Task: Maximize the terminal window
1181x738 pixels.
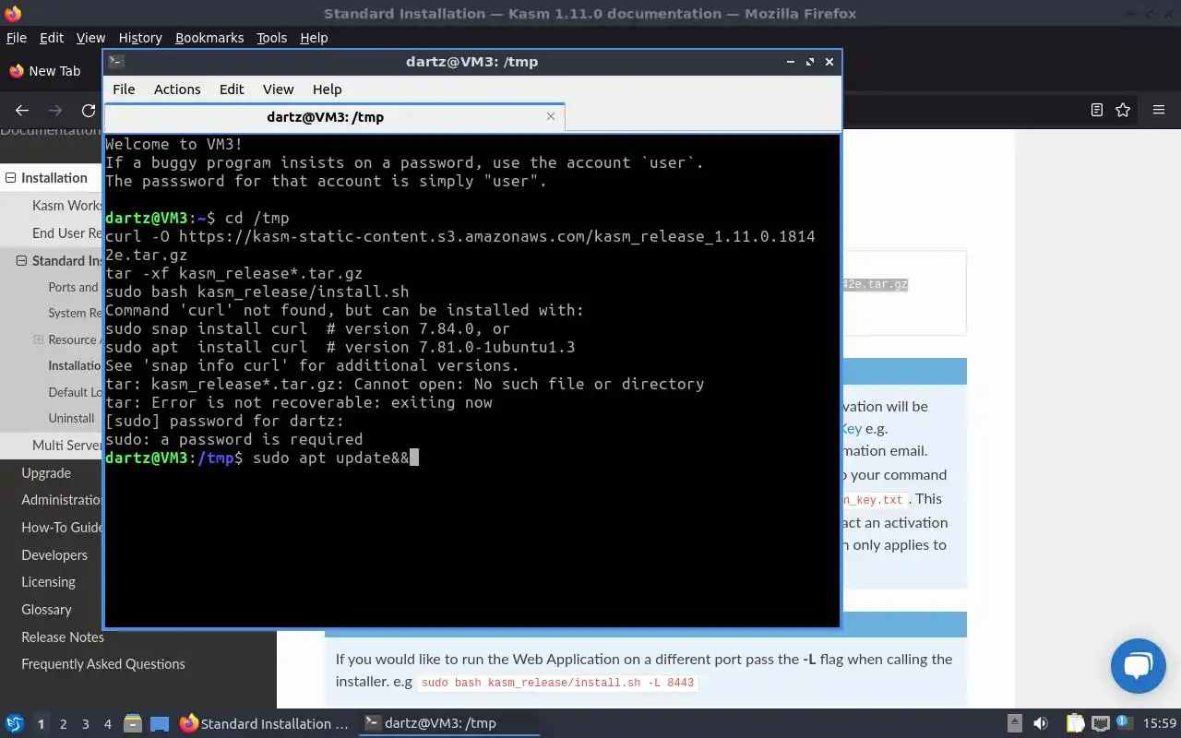Action: [x=810, y=62]
